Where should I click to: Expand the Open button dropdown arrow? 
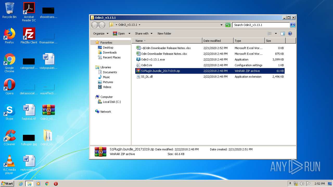[129, 34]
